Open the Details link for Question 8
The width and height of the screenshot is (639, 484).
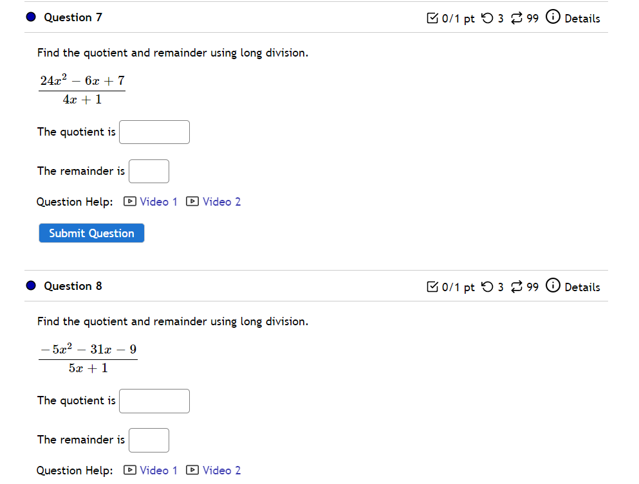point(581,287)
